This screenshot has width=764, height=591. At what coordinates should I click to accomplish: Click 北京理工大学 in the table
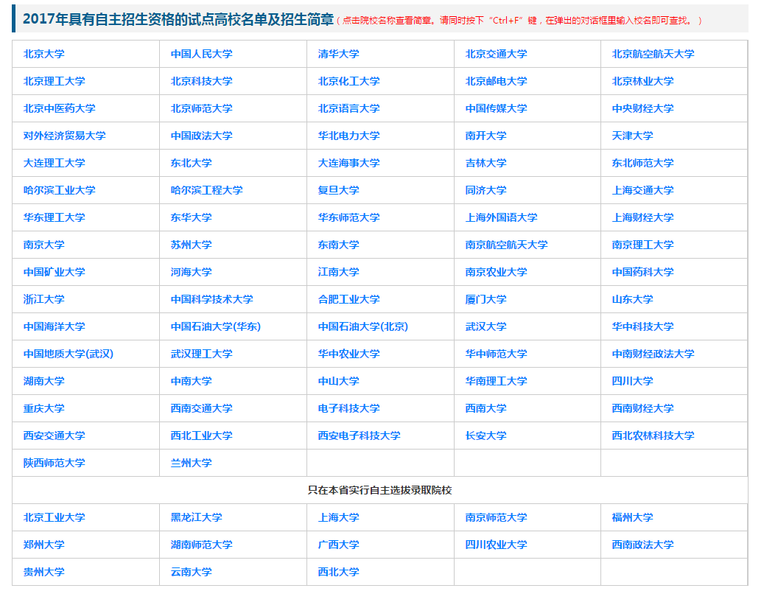click(54, 81)
